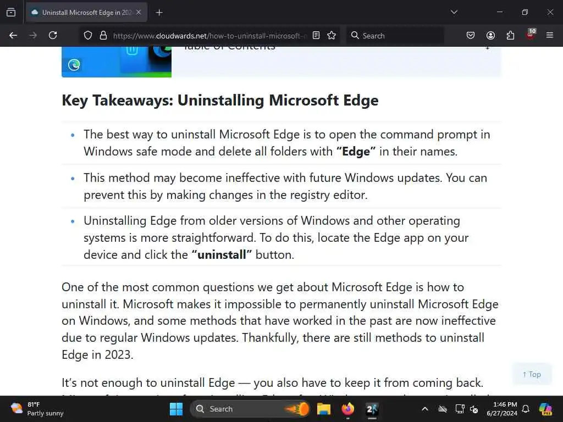The width and height of the screenshot is (563, 422).
Task: Expand the list all tabs chevron
Action: click(454, 12)
